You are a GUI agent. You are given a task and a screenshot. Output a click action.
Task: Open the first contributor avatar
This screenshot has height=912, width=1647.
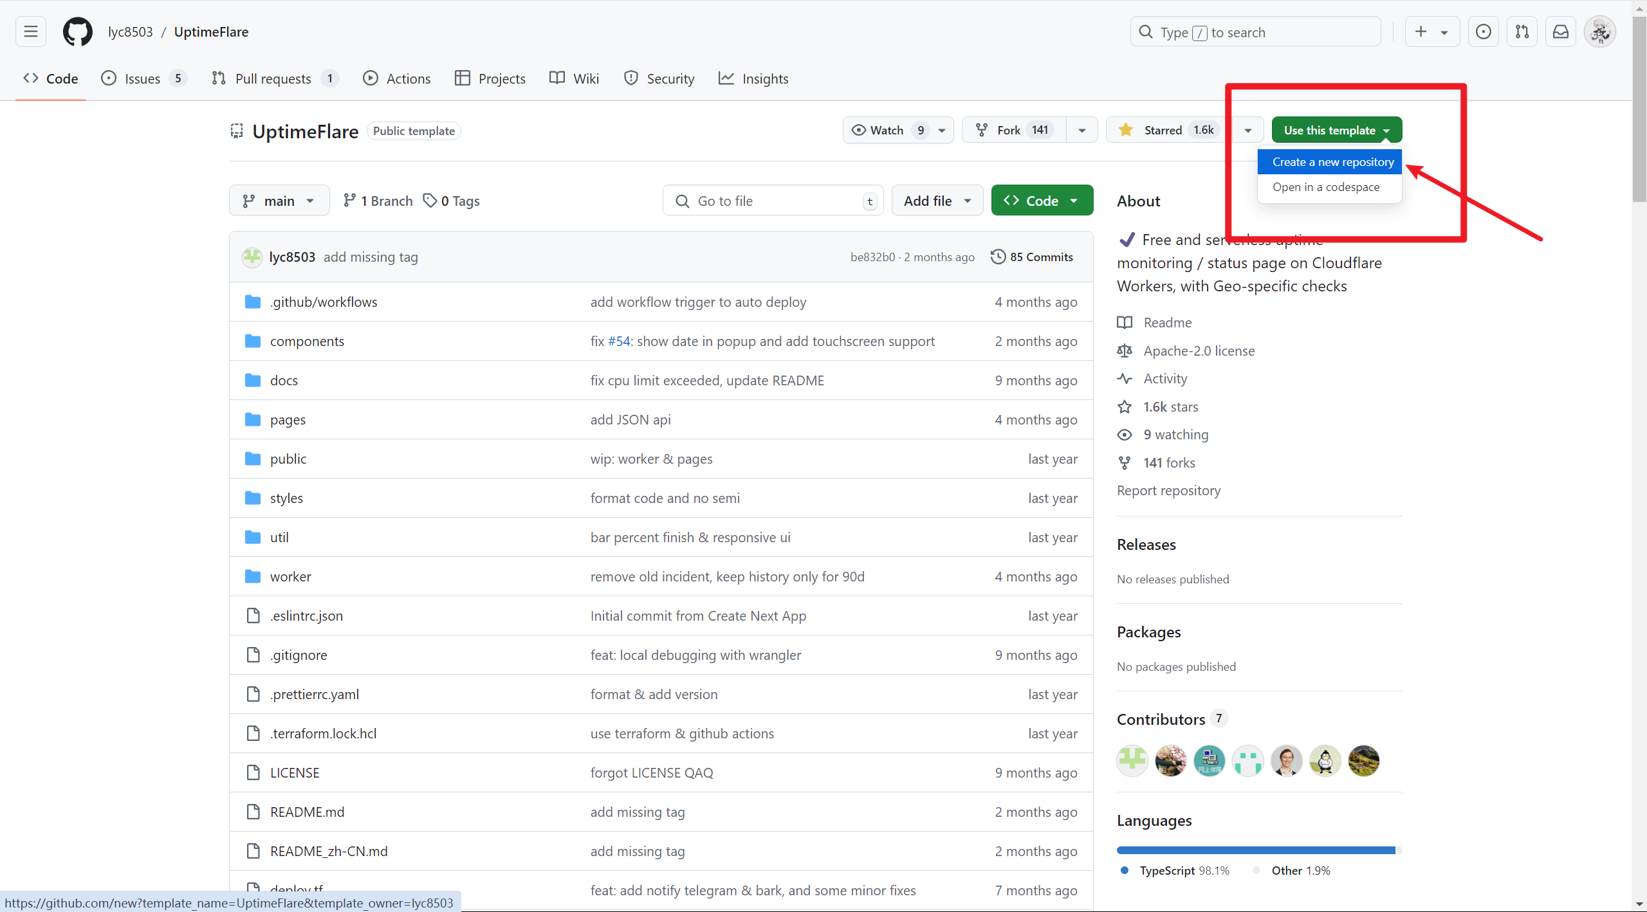[x=1132, y=761]
